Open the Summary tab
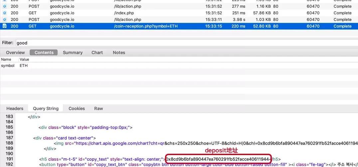358x167 pixels. coord(73,52)
